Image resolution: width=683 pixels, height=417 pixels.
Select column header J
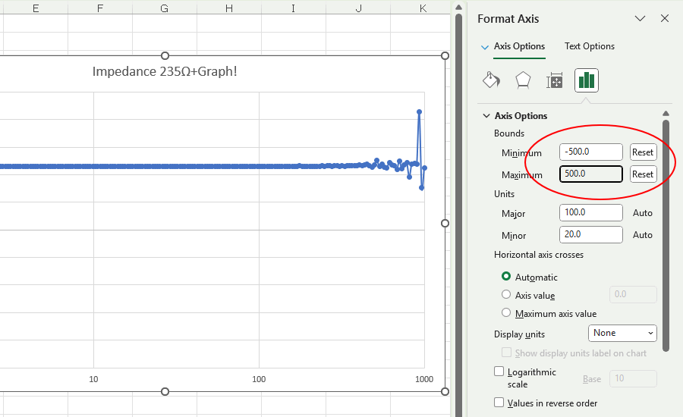coord(358,8)
